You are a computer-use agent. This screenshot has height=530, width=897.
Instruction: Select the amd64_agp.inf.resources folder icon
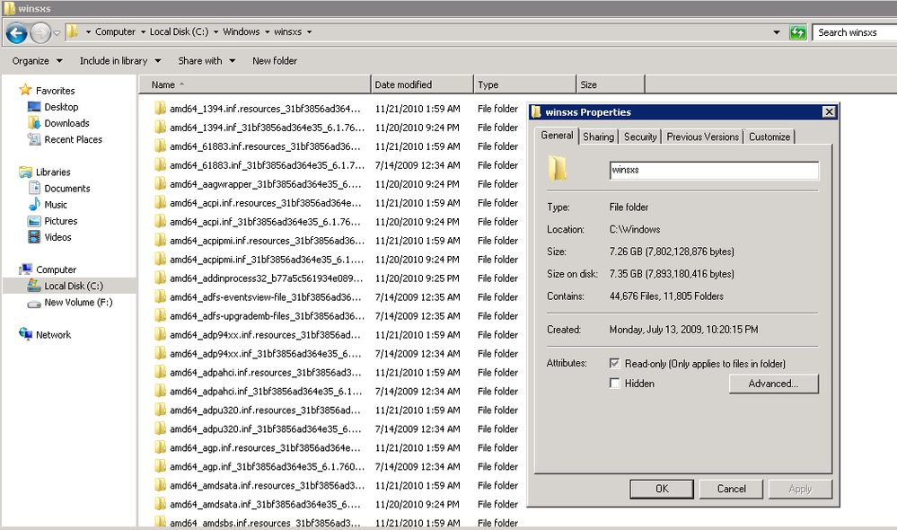coord(160,447)
